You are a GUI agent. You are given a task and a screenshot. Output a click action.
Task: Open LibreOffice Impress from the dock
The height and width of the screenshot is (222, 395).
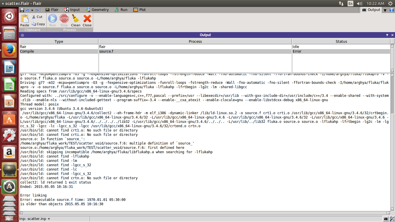(9, 101)
